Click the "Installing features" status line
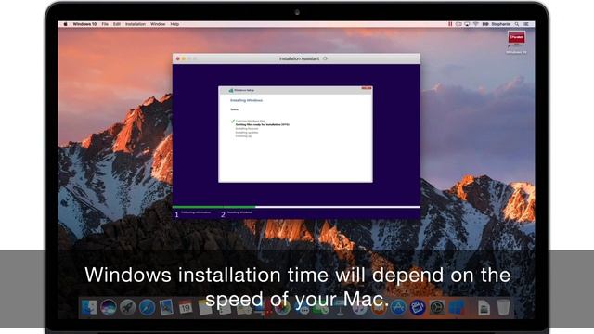Viewport: 594px width, 334px height. click(x=247, y=129)
